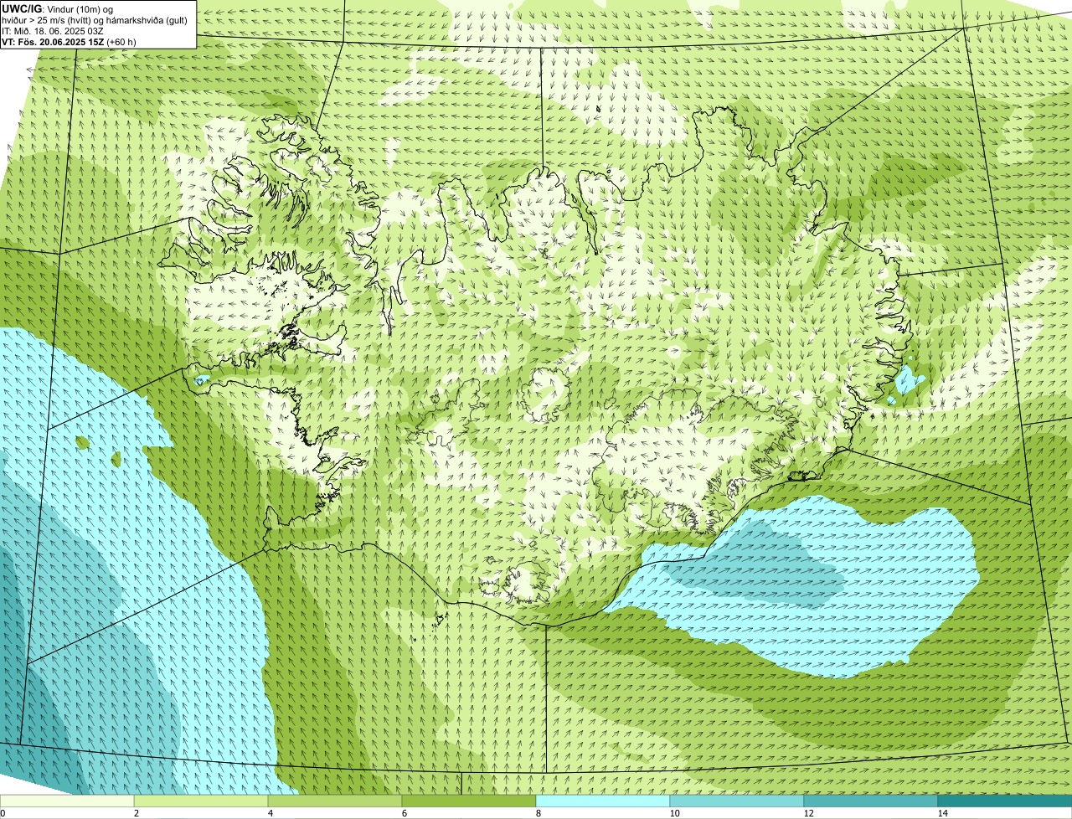The image size is (1072, 819).
Task: Click the "VT: Fös. 20.06.2025 15Z (+60 h)" line
Action: click(69, 42)
